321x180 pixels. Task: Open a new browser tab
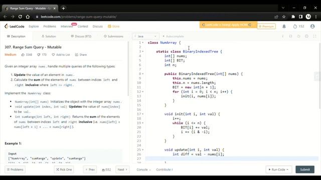tap(63, 8)
